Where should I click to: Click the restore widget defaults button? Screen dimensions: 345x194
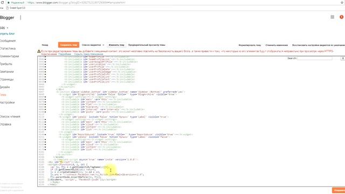(319, 45)
